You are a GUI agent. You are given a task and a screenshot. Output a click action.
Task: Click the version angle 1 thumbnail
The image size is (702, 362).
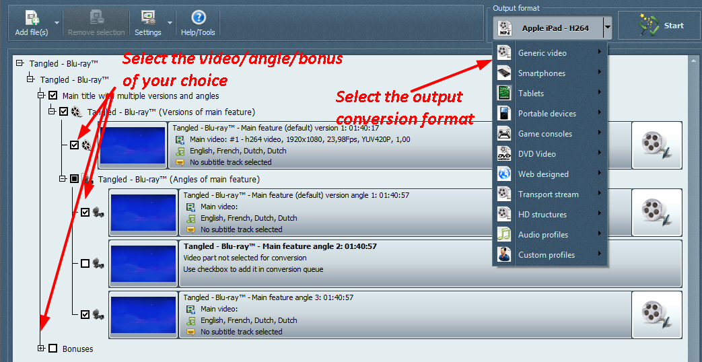[143, 213]
